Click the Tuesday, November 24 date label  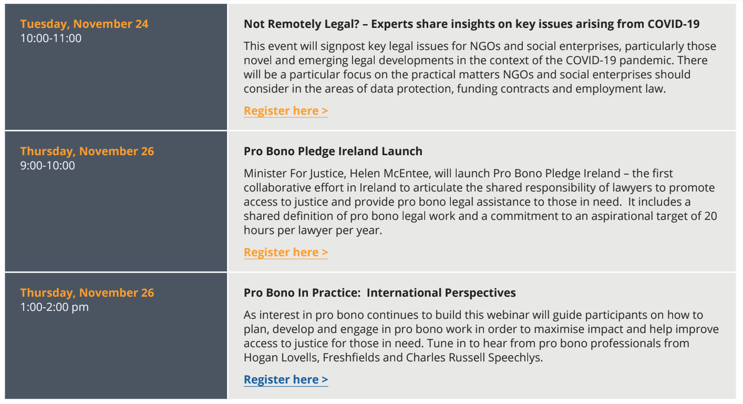(84, 24)
